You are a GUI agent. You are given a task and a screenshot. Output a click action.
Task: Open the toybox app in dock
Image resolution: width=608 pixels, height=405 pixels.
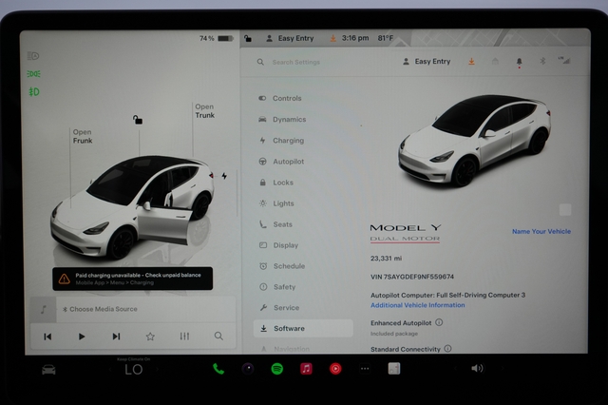click(394, 369)
